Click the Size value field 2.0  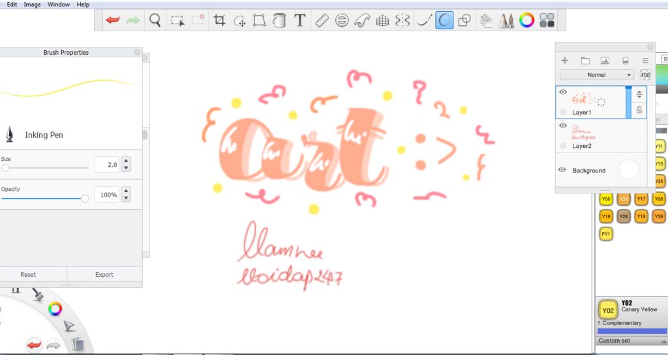[x=106, y=165]
